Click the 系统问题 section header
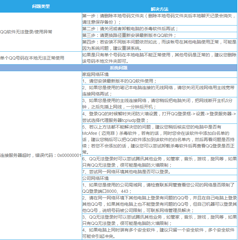The height and width of the screenshot is (240, 238). click(119, 68)
